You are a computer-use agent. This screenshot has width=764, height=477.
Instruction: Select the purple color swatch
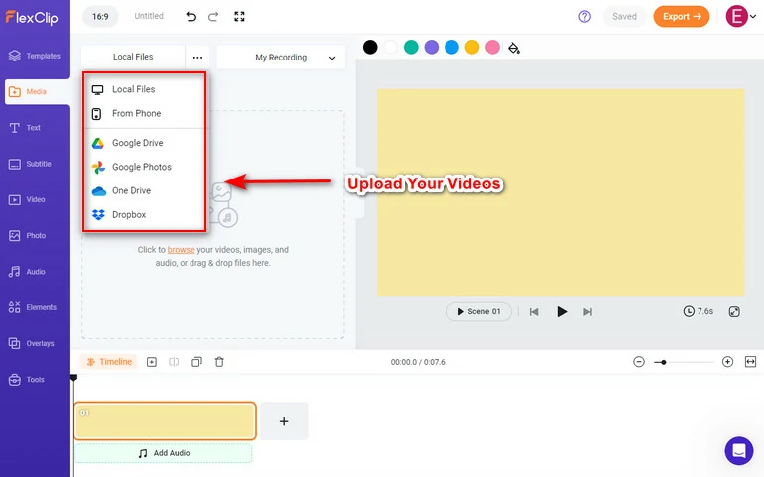point(432,47)
